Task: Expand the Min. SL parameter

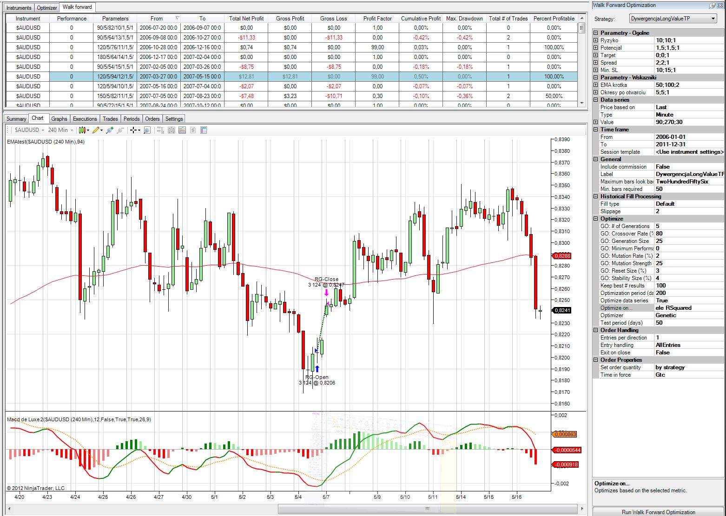Action: point(596,70)
